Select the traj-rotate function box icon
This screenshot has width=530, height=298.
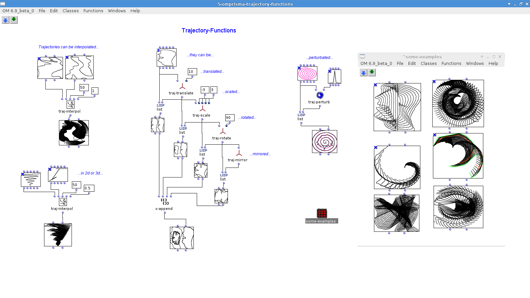[x=223, y=131]
